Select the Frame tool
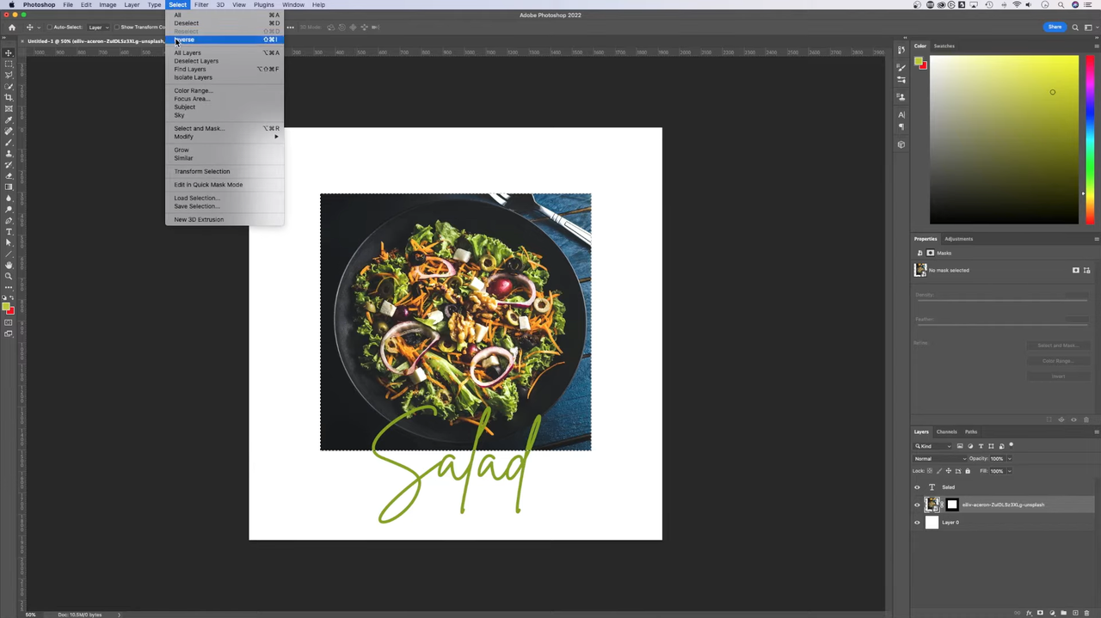The height and width of the screenshot is (618, 1101). (x=9, y=107)
